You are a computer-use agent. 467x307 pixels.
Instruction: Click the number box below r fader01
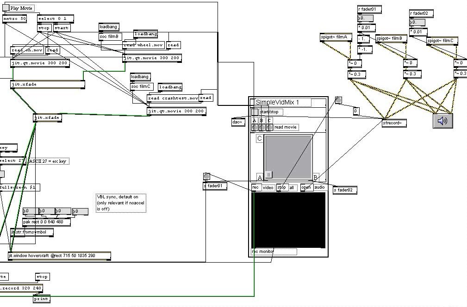click(365, 18)
